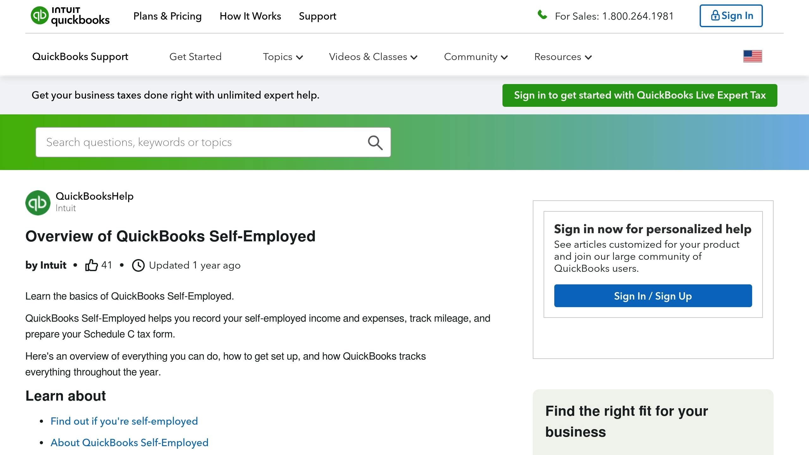Viewport: 809px width, 455px height.
Task: Click the QuickBooks Live Expert Tax button
Action: 640,95
